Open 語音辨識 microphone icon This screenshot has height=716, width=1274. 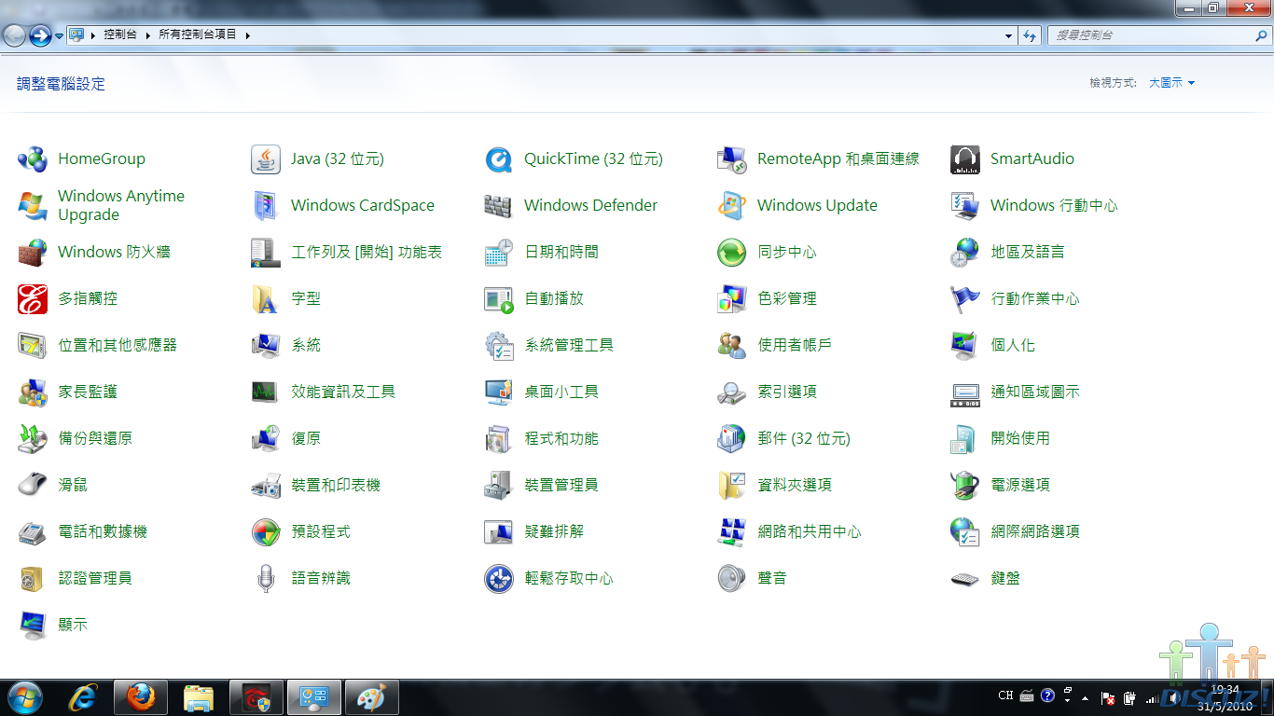point(266,579)
